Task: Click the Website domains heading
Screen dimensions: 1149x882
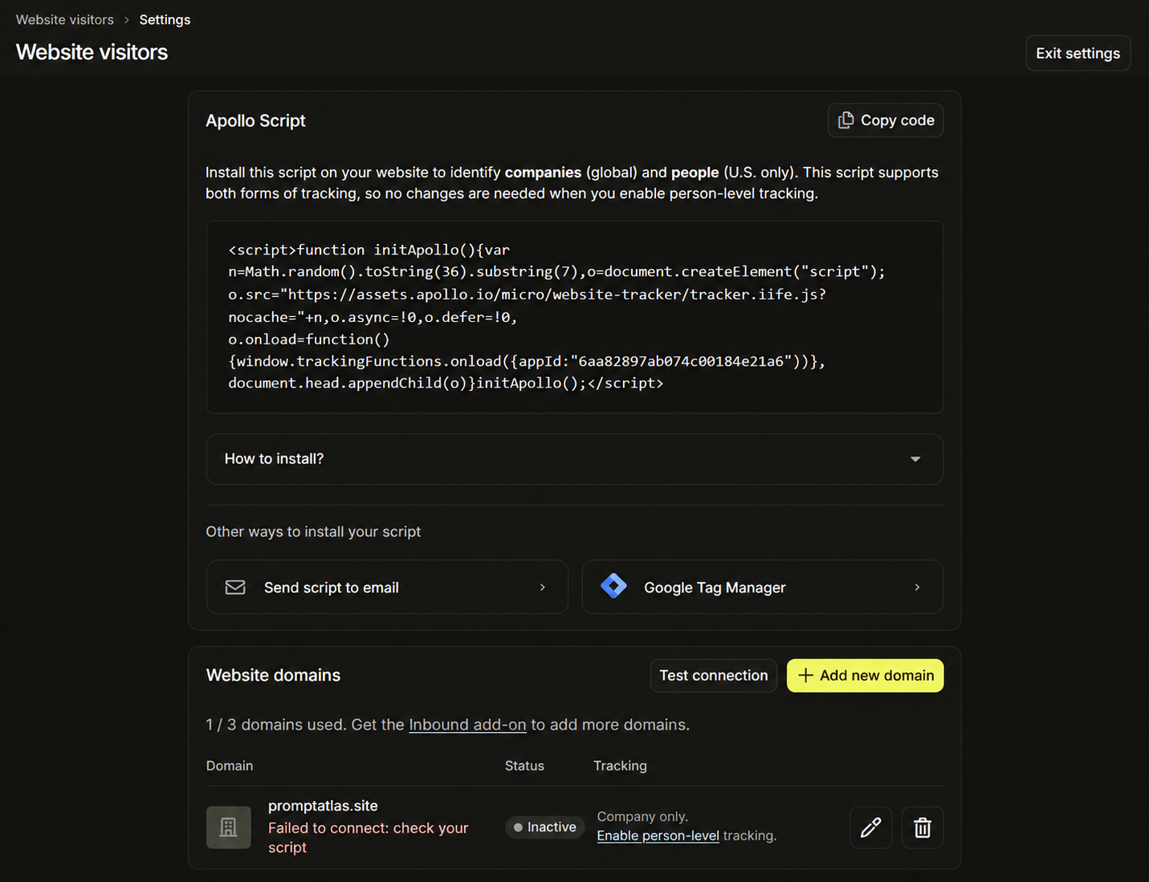Action: tap(273, 675)
